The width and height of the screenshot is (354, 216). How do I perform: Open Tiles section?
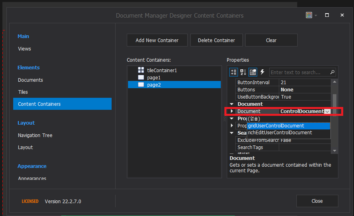(x=23, y=92)
